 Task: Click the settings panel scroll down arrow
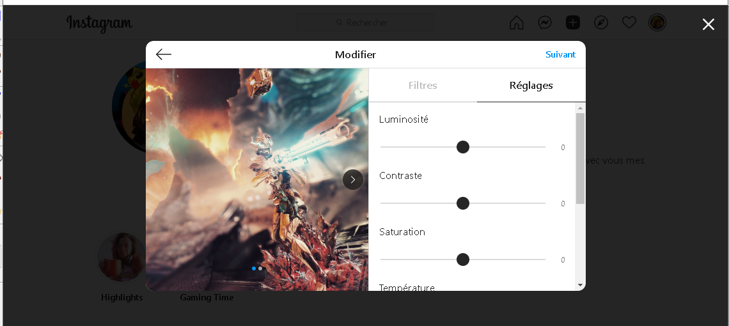coord(580,285)
